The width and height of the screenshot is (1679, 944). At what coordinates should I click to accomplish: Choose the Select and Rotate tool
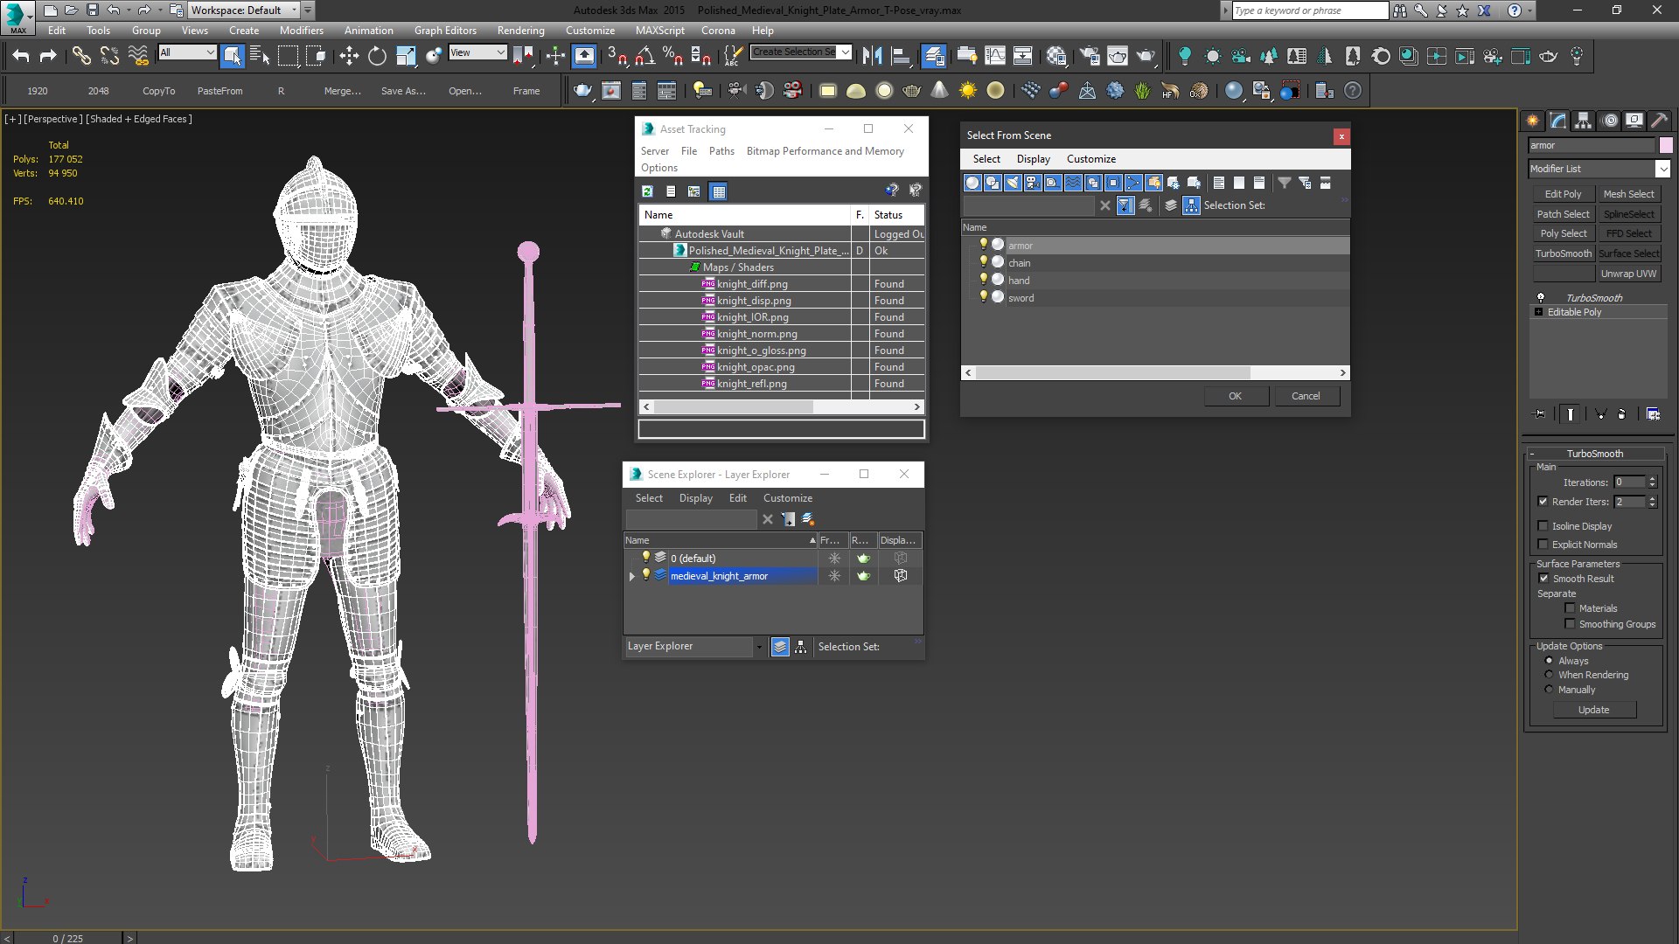pos(377,56)
